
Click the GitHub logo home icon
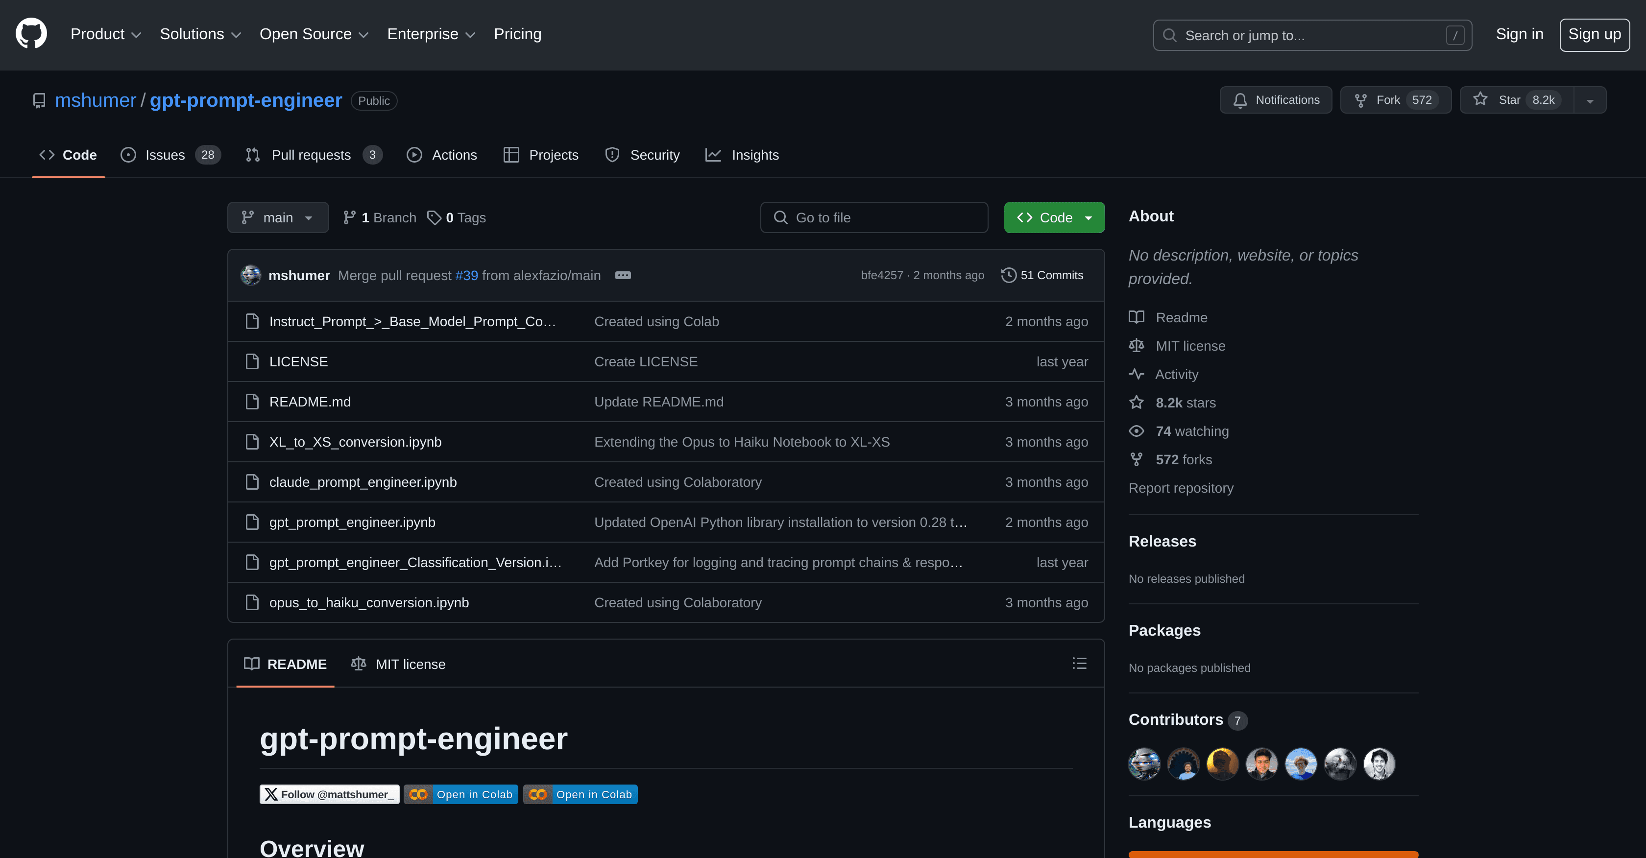tap(31, 34)
